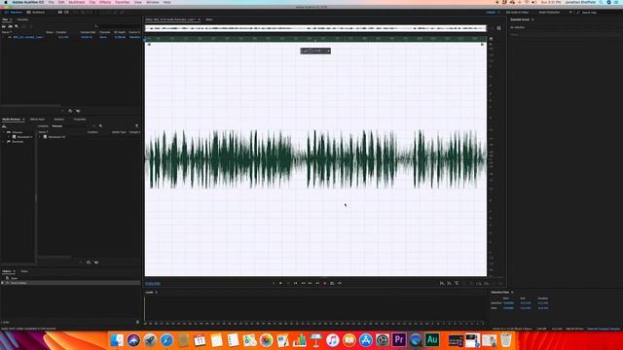Select the Effects Rack tab
Viewport: 623px width, 350px height.
pyautogui.click(x=37, y=119)
